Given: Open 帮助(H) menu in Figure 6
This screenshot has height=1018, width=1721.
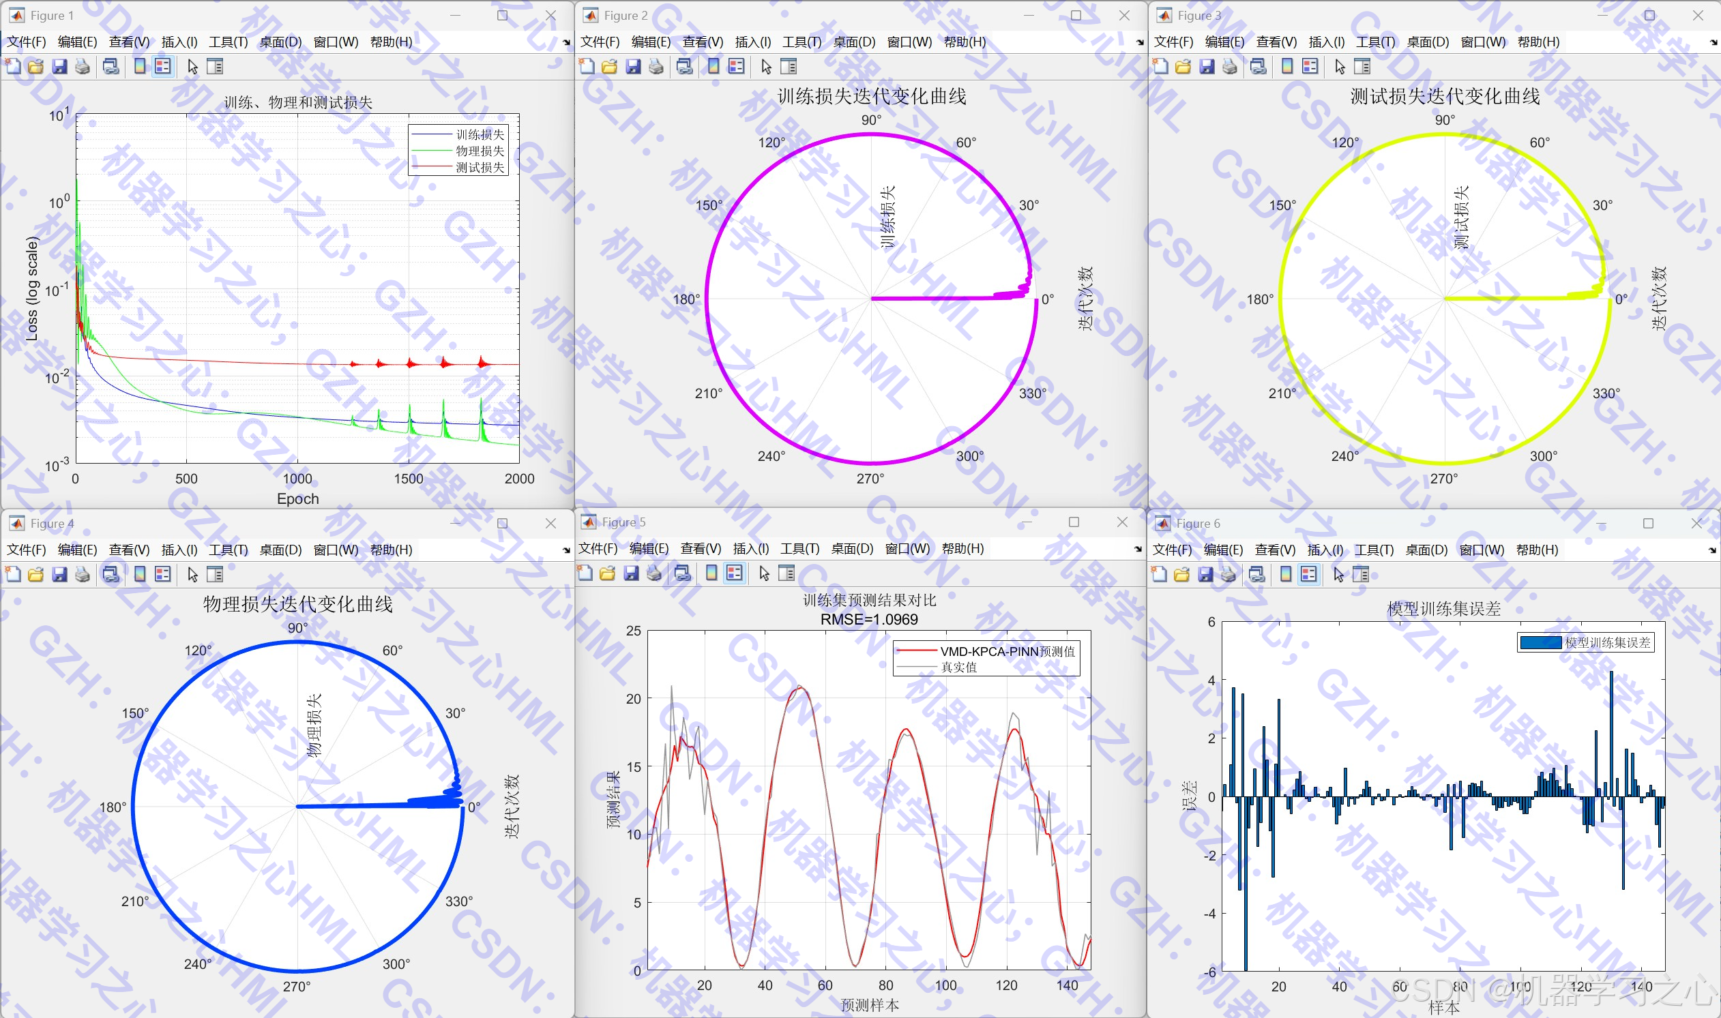Looking at the screenshot, I should 1536,550.
